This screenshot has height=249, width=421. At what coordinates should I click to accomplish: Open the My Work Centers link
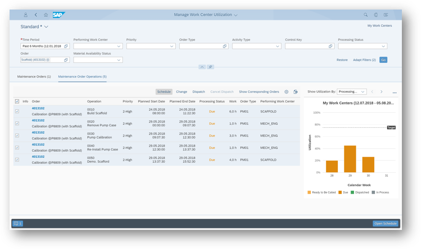[x=380, y=26]
